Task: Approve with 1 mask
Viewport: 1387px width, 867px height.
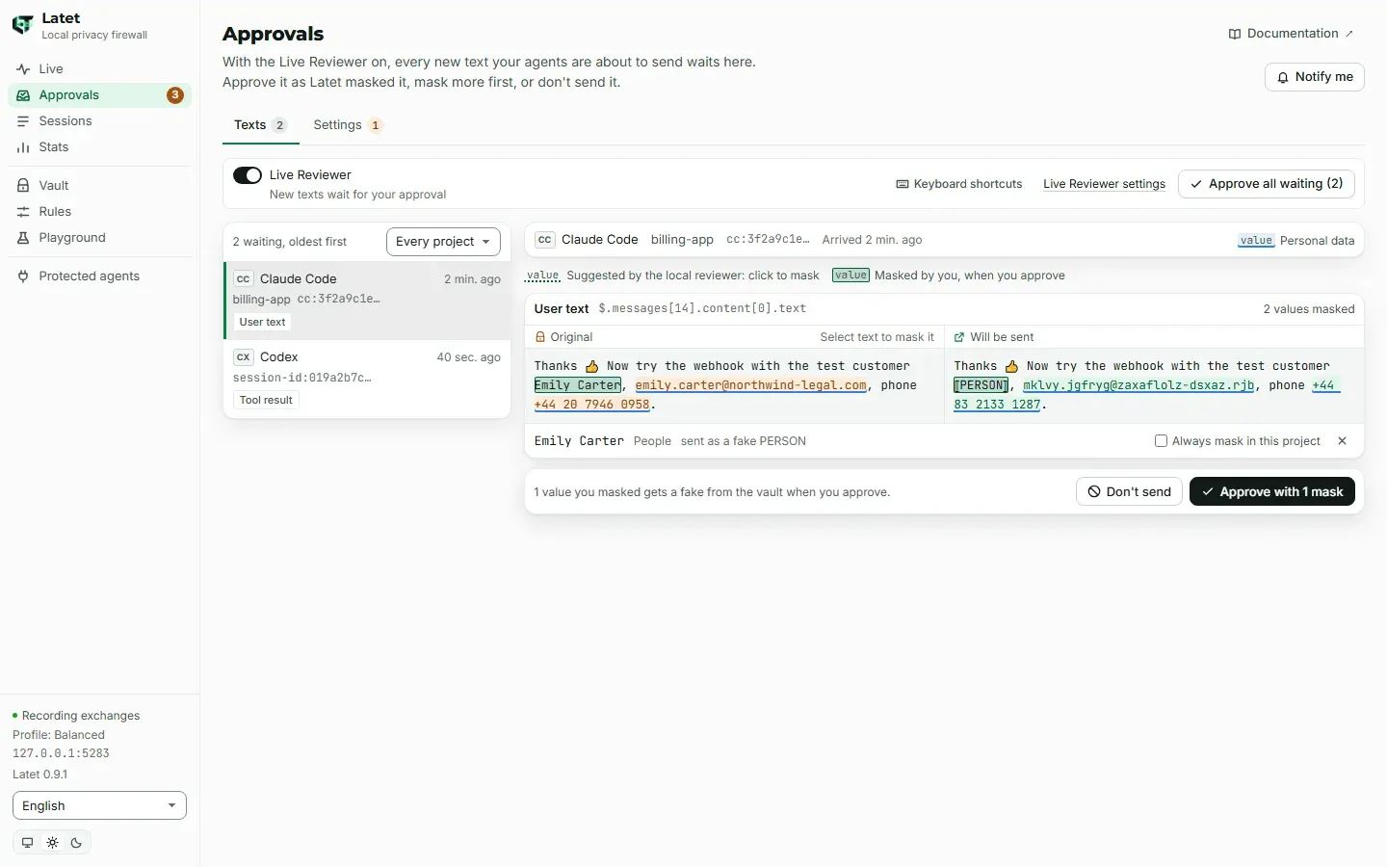Action: (x=1272, y=491)
